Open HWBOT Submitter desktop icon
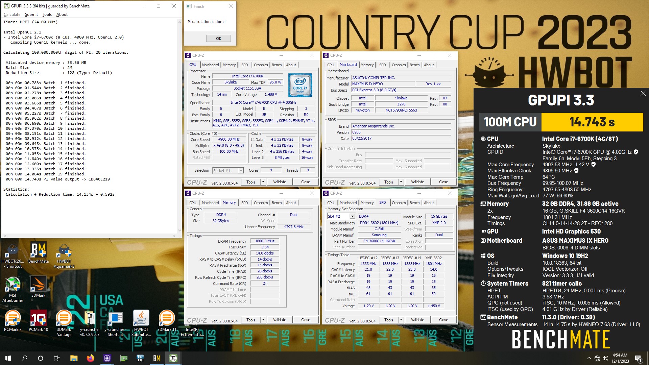 [141, 323]
